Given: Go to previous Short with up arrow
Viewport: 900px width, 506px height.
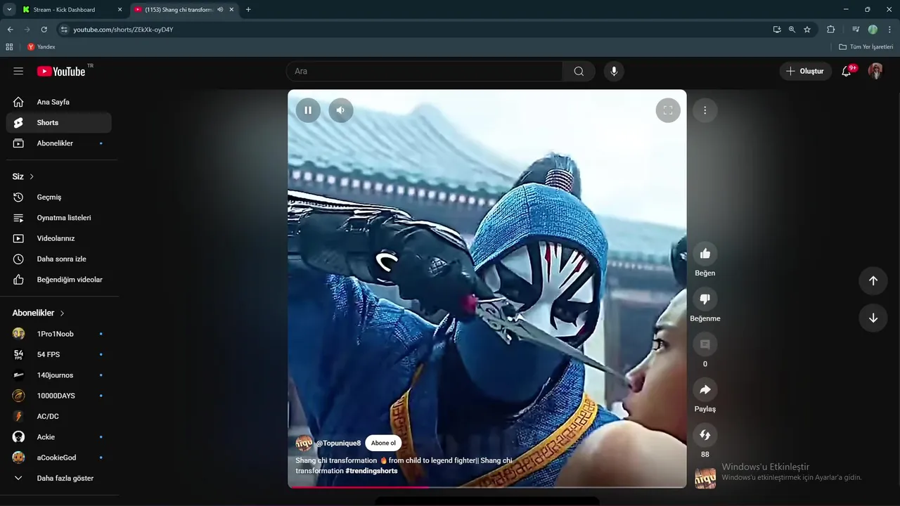Looking at the screenshot, I should [873, 281].
